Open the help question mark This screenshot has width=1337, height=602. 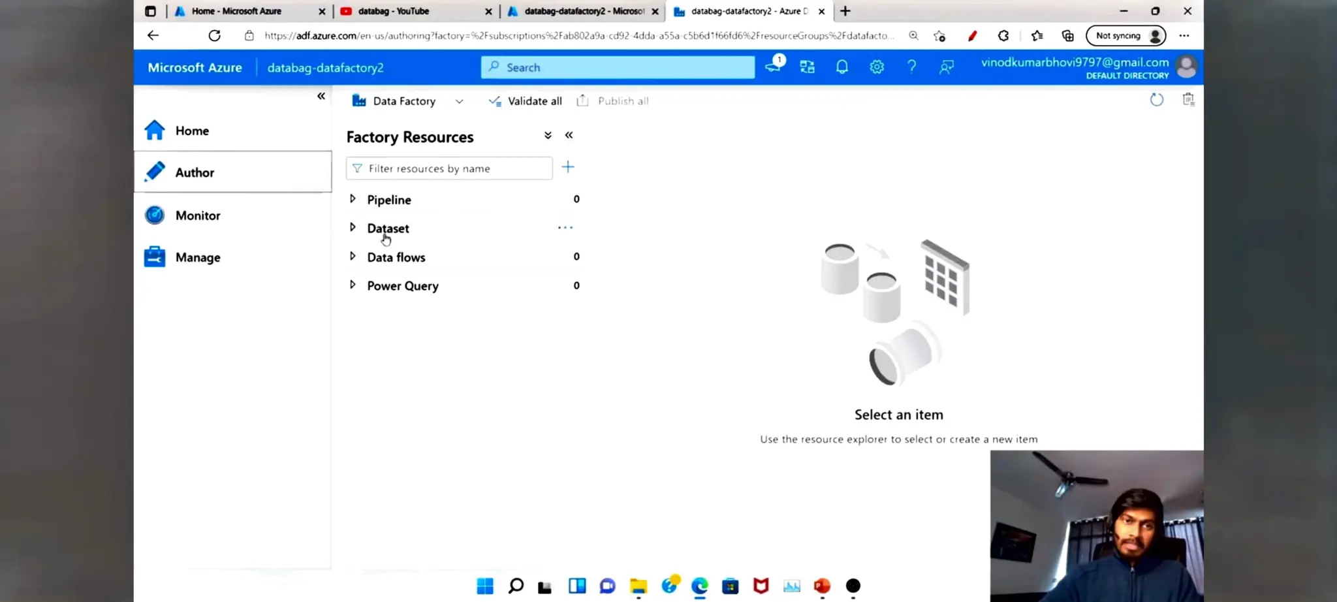(911, 67)
